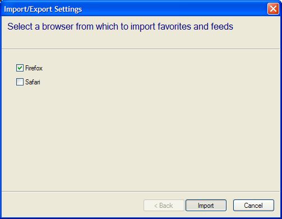Screen dimensions: 282x219
Task: Click the Firefox label text
Action: [34, 68]
